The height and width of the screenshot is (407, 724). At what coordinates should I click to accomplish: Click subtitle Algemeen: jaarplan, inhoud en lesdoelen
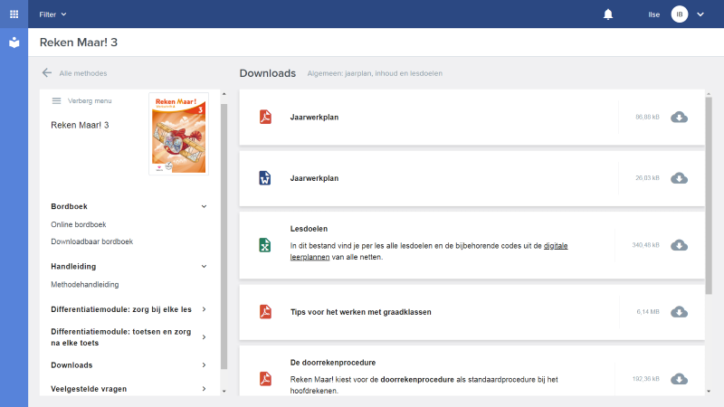point(375,73)
